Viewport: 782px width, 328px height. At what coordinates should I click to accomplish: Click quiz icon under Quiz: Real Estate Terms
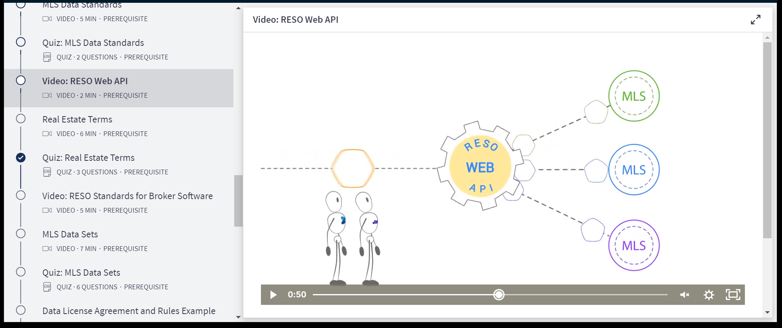[47, 172]
